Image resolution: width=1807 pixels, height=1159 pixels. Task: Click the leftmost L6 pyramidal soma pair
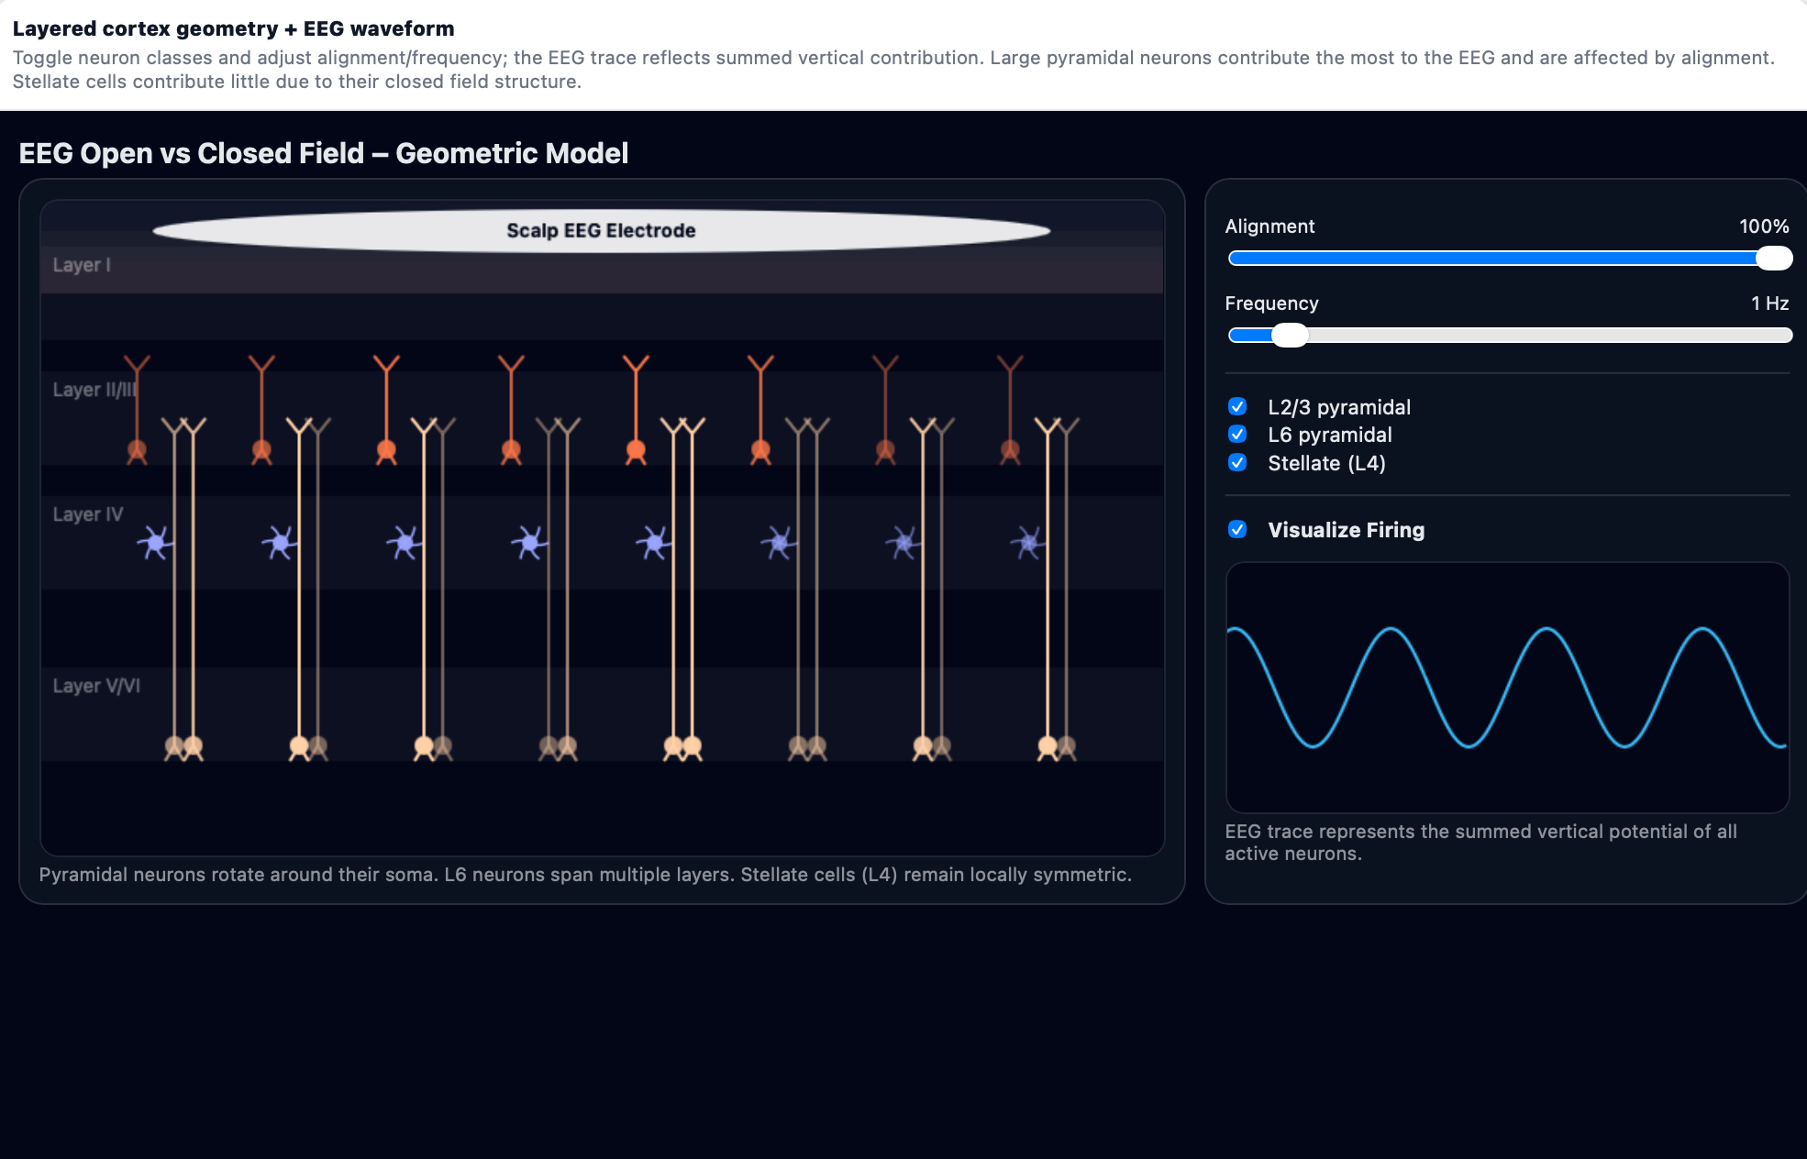183,746
